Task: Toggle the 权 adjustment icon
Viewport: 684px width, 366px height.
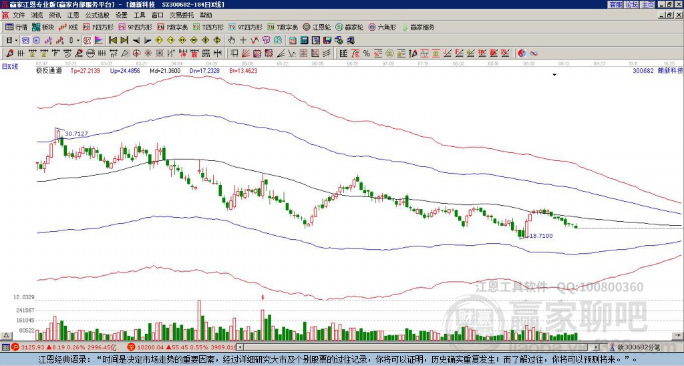Action: pyautogui.click(x=87, y=41)
